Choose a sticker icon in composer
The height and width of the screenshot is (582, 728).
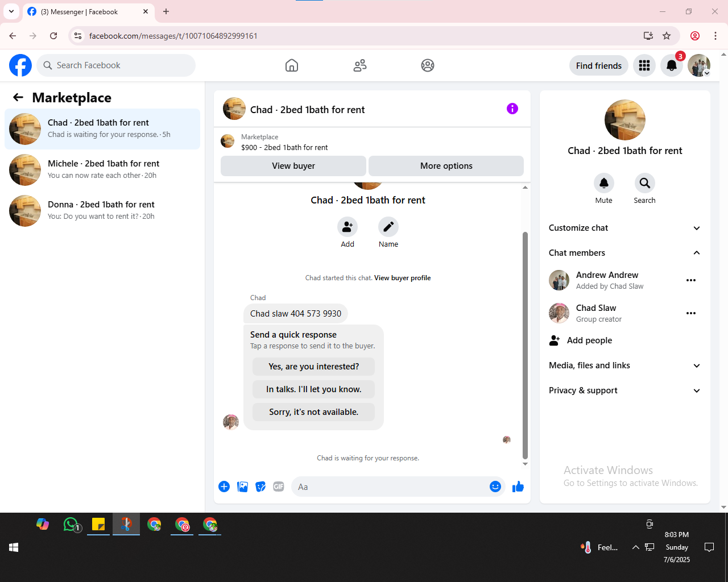click(x=260, y=487)
